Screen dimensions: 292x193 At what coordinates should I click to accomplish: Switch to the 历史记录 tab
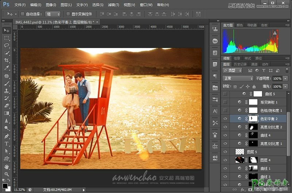240,64
